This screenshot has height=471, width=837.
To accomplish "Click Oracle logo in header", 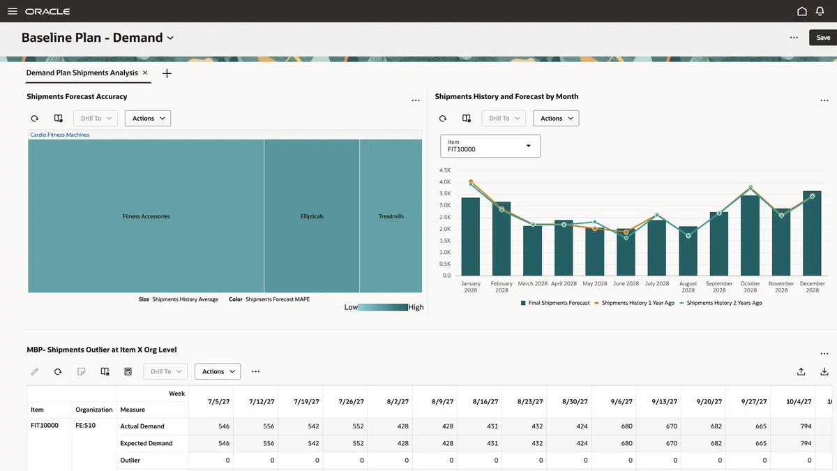I will pos(47,11).
